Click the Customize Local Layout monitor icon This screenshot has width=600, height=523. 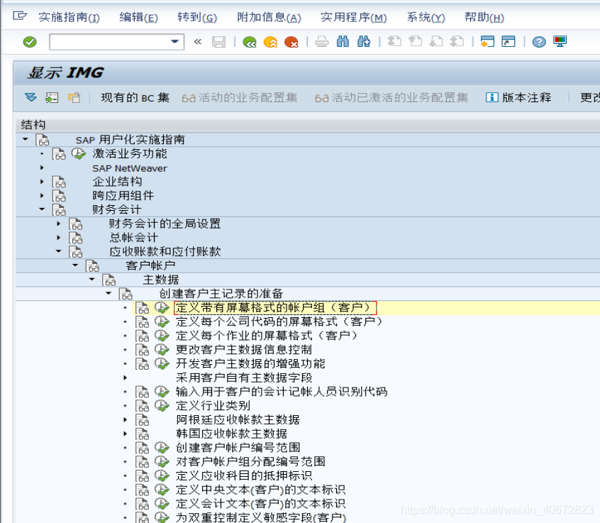point(560,41)
